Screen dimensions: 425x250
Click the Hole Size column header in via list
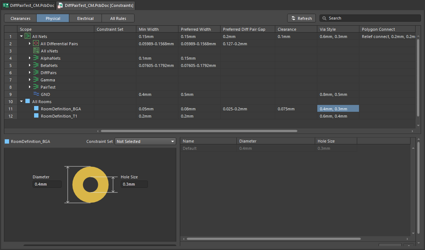(336, 141)
